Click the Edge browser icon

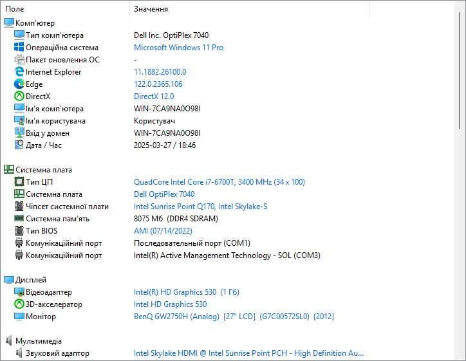[x=19, y=84]
